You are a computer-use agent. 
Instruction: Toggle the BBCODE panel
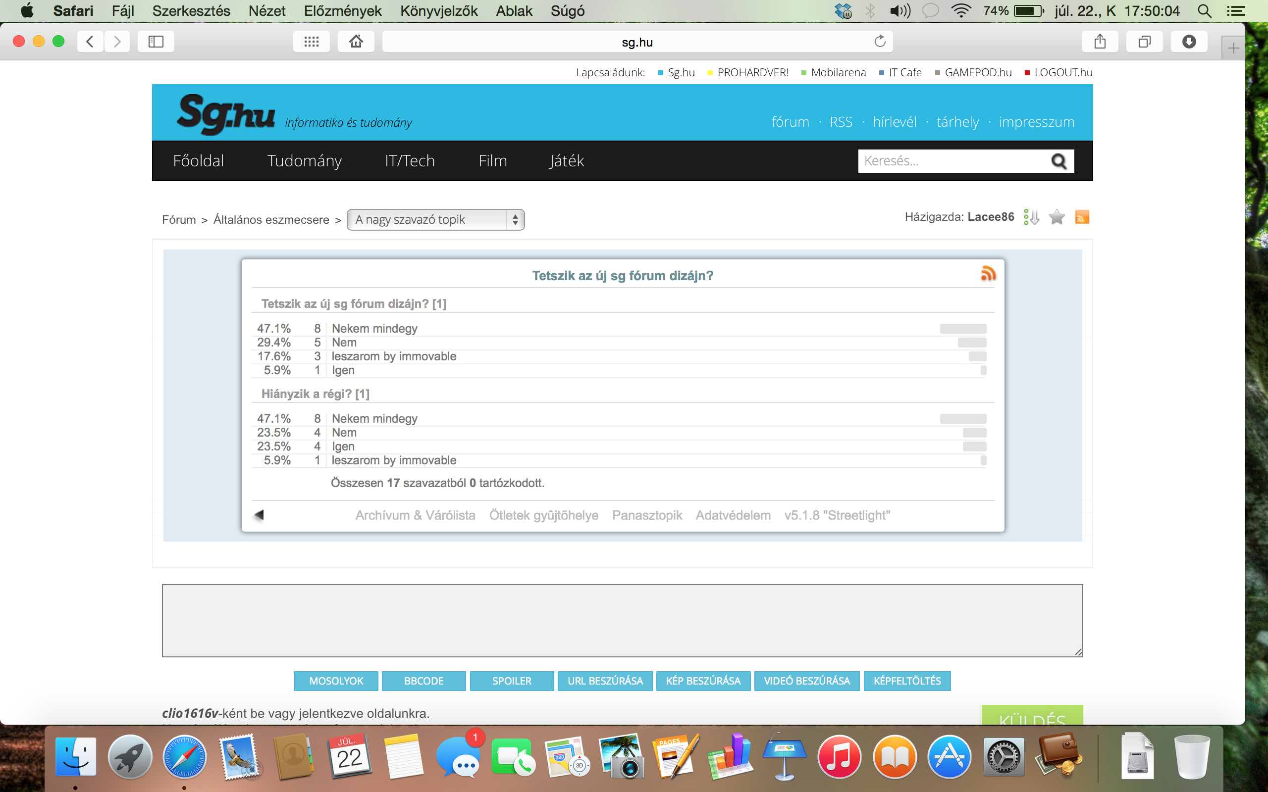(423, 681)
